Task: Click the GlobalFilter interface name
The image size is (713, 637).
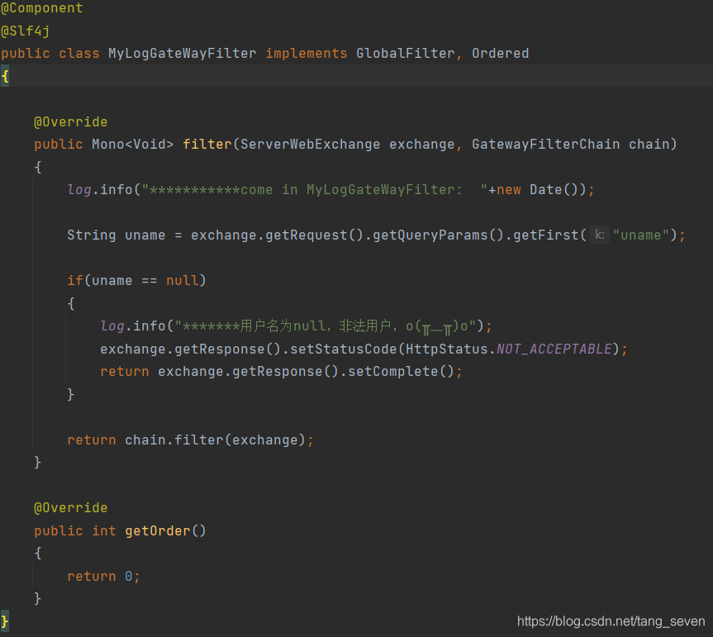Action: click(405, 54)
